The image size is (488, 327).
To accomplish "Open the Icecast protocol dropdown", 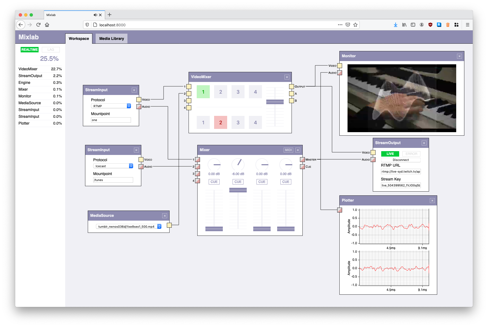I will click(x=113, y=166).
